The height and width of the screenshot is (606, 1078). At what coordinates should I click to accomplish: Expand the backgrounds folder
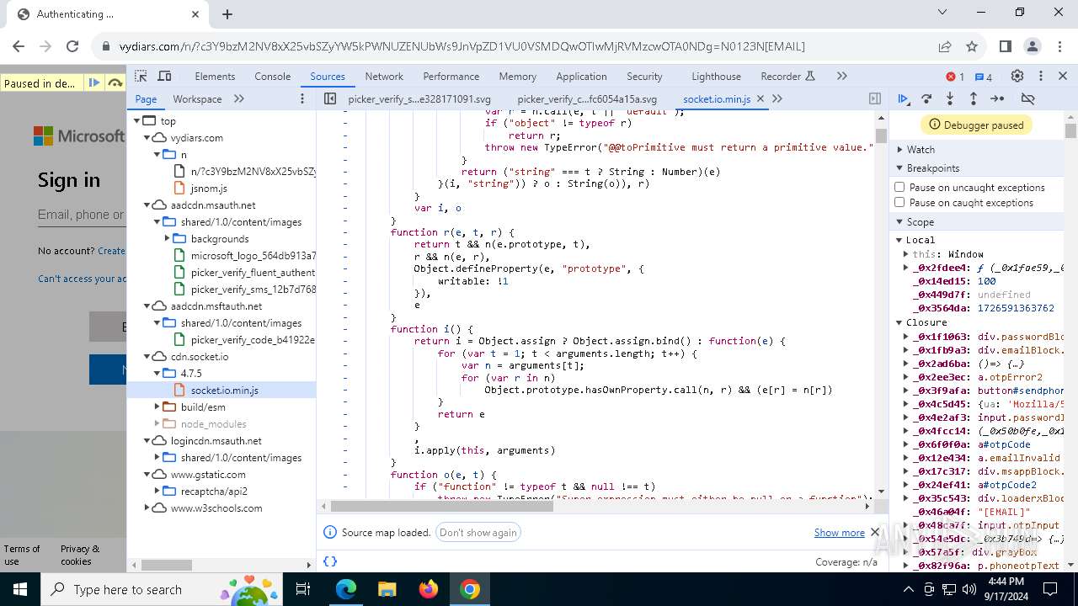[x=168, y=239]
